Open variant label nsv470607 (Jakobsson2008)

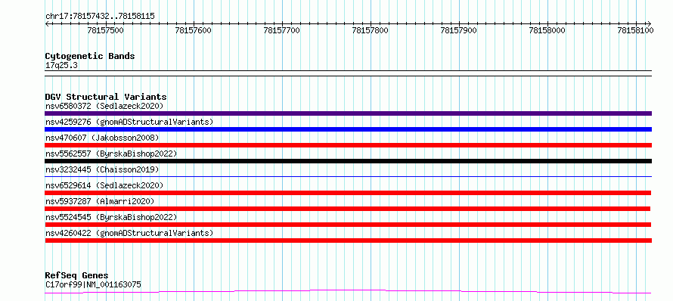102,138
